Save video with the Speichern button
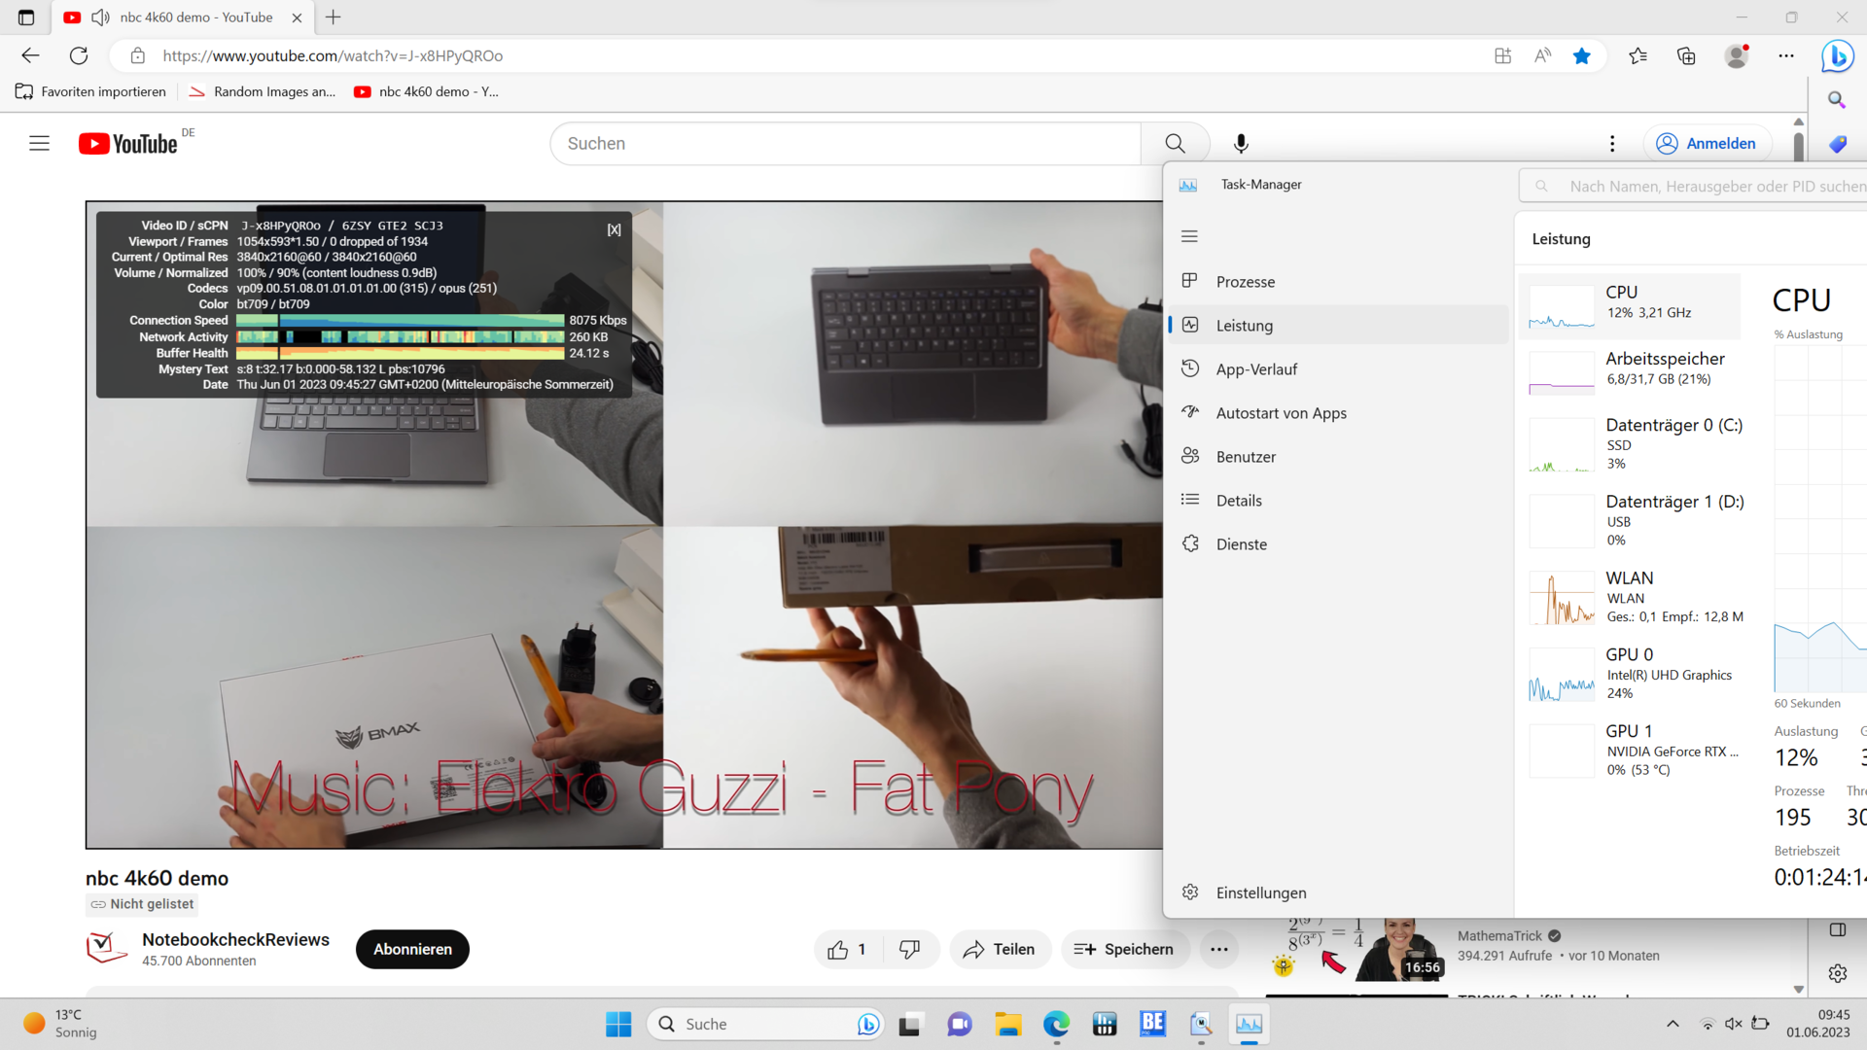The height and width of the screenshot is (1050, 1867). [1125, 950]
